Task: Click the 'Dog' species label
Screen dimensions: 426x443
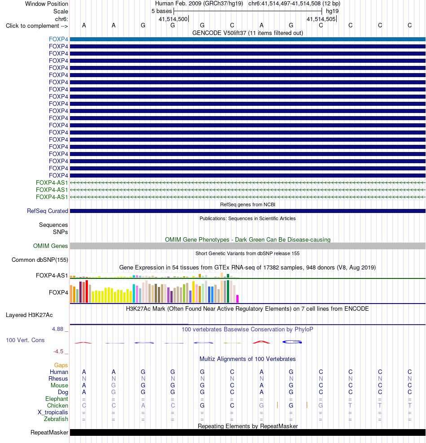Action: (63, 392)
